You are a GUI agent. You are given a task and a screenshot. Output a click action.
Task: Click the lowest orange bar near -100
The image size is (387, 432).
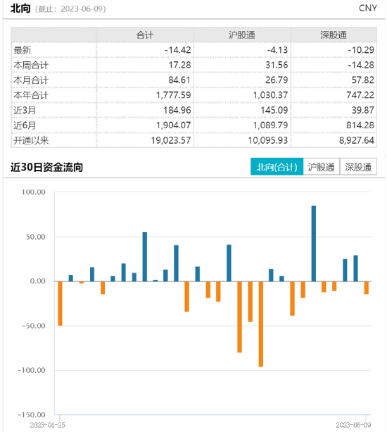[261, 324]
